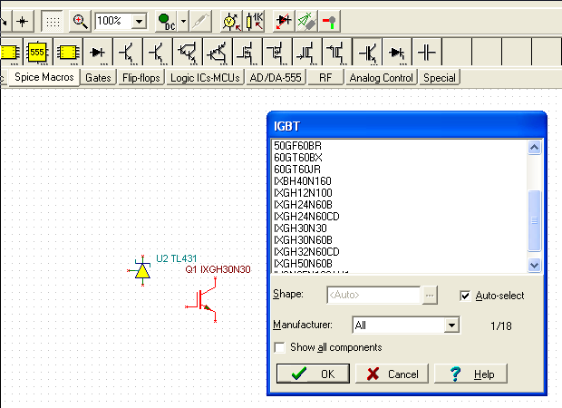Select IXGH32N60CD in the IGBT list
Screen dimensions: 562x408
pos(399,252)
